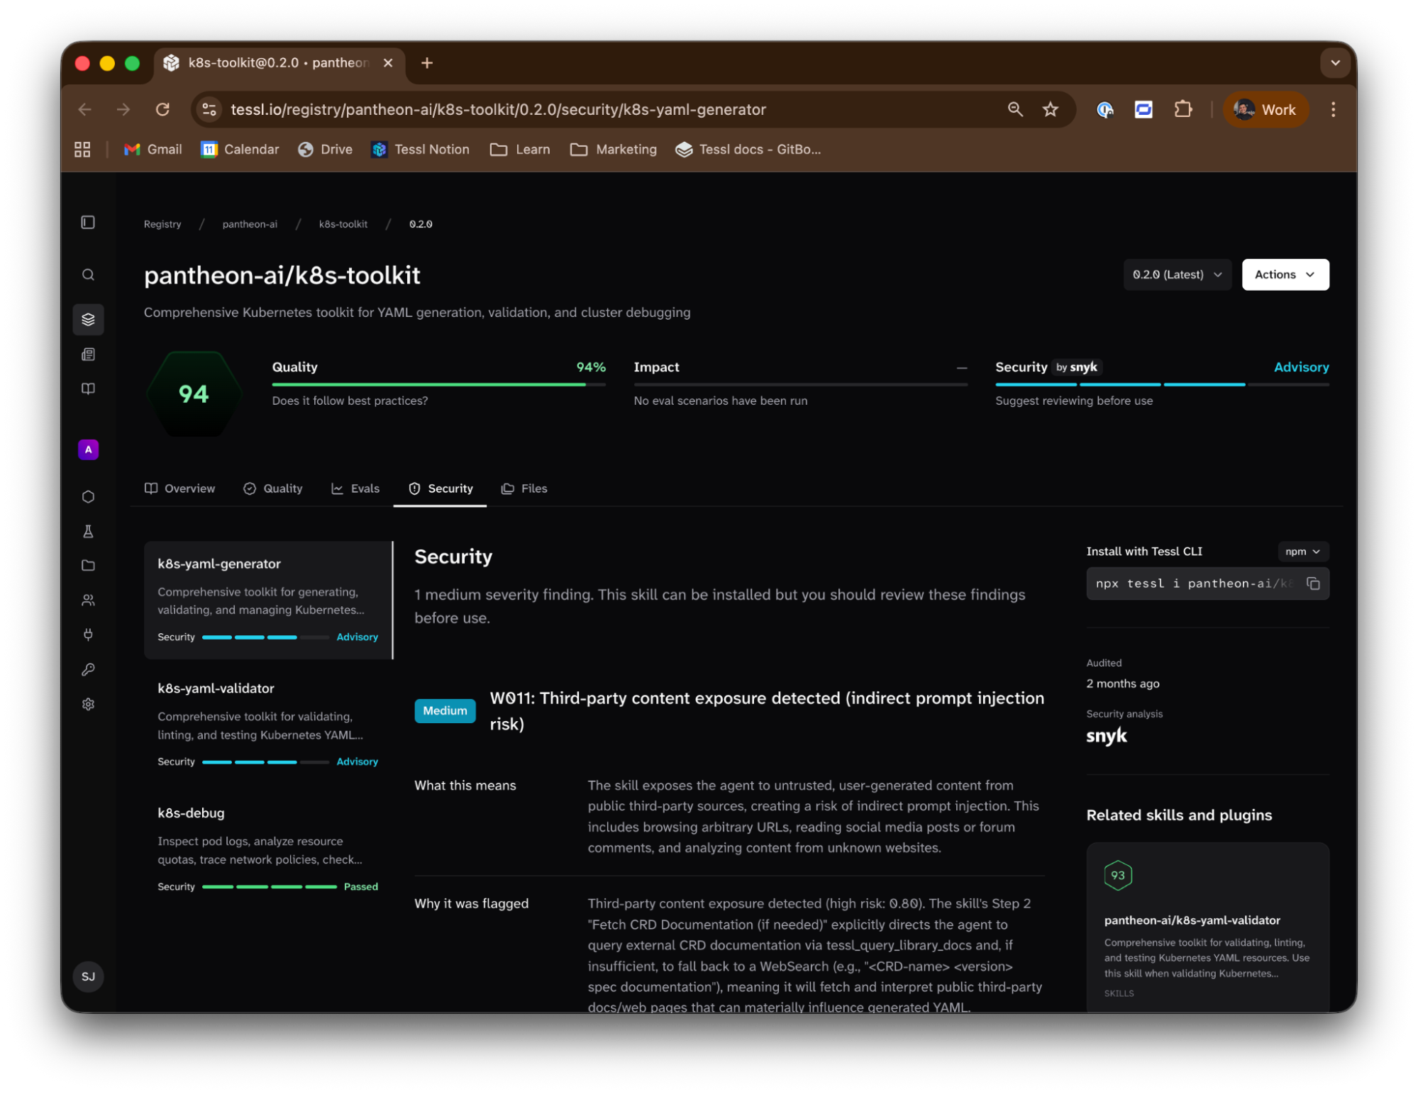Open the Chrome three-dot menu

coord(1333,109)
